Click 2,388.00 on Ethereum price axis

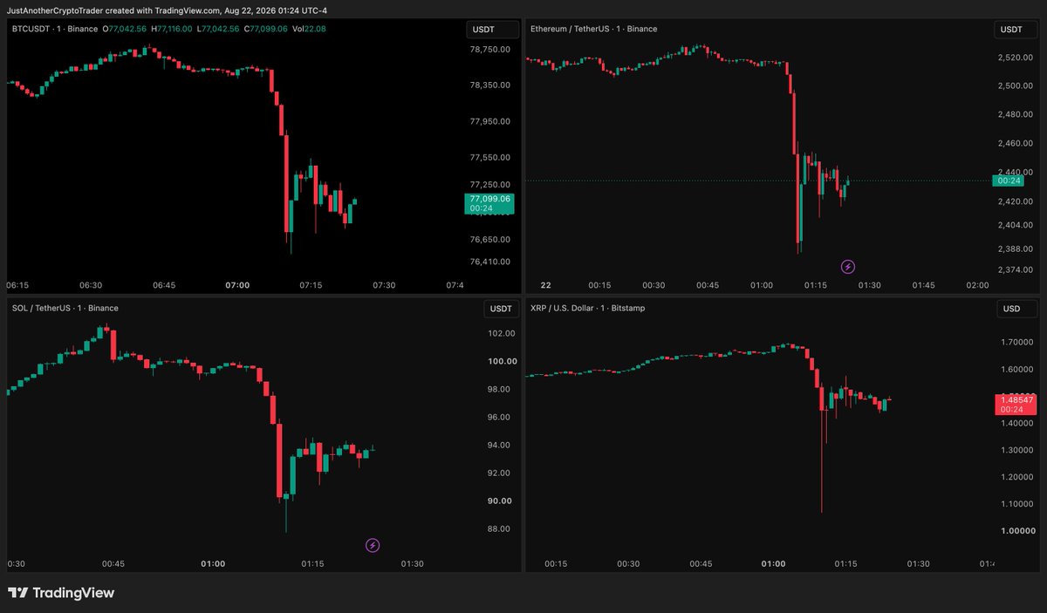pos(1016,249)
